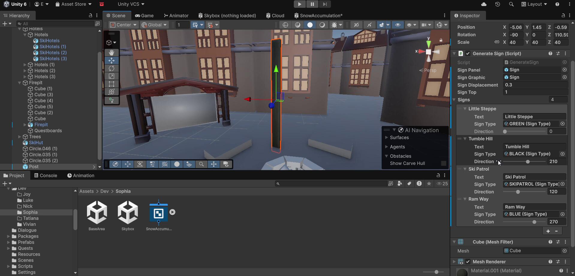Click the Sign Displacement value field
Viewport: 575px width, 276px height.
[x=535, y=85]
